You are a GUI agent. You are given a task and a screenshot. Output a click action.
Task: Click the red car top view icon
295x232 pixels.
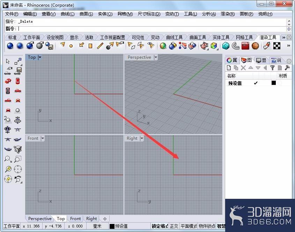click(18, 81)
